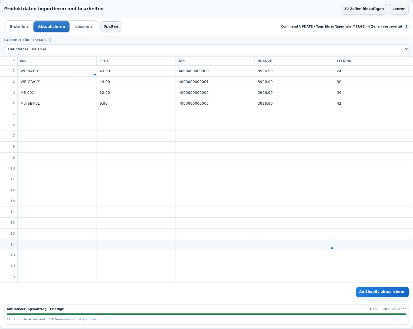The width and height of the screenshot is (413, 329).
Task: Click the price cell 12.90
Action: click(136, 93)
